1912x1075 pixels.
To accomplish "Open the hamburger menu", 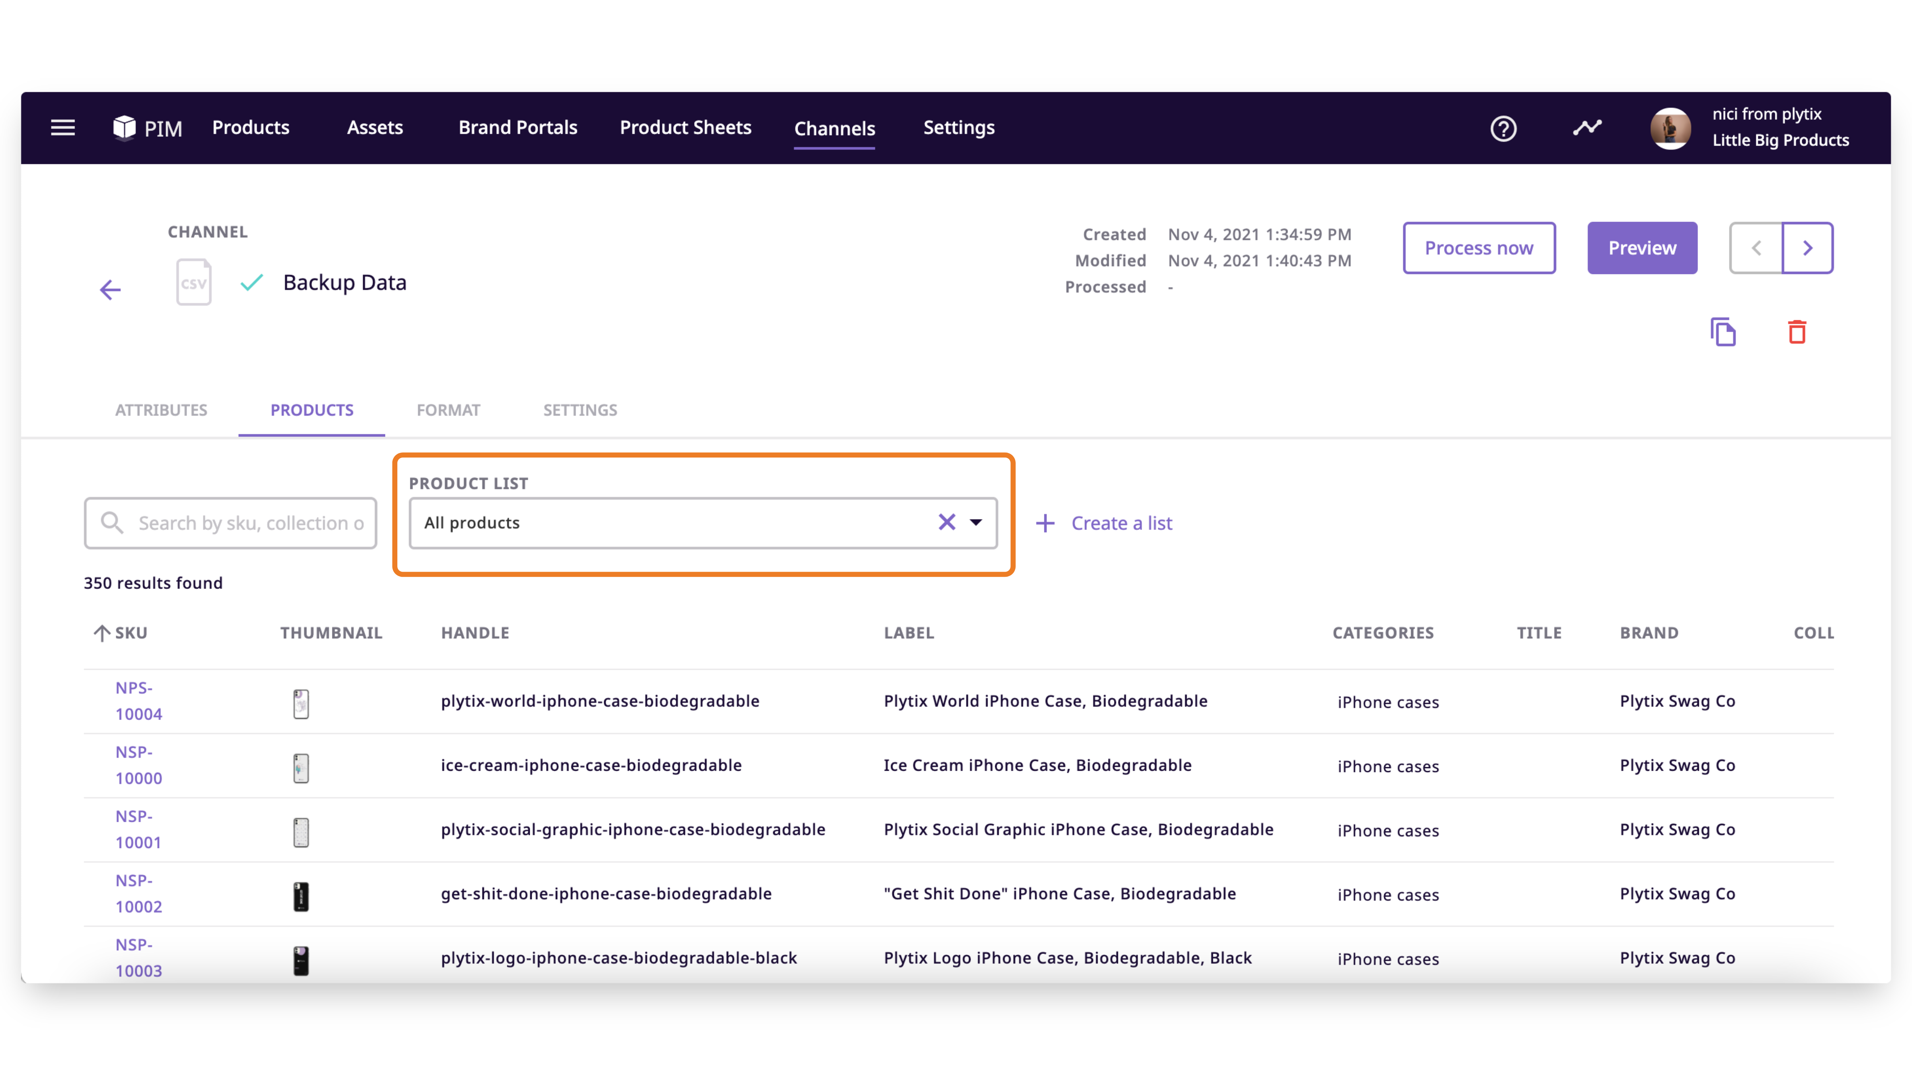I will click(63, 128).
